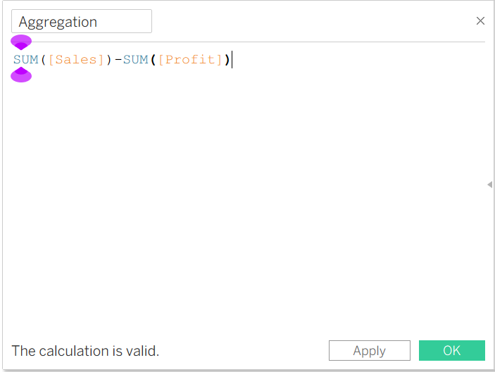Image resolution: width=495 pixels, height=372 pixels.
Task: Place cursor on minus operator in formula
Action: pos(118,59)
